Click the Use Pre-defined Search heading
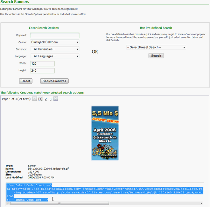Viewport: 210px width, 207px height. [x=156, y=28]
